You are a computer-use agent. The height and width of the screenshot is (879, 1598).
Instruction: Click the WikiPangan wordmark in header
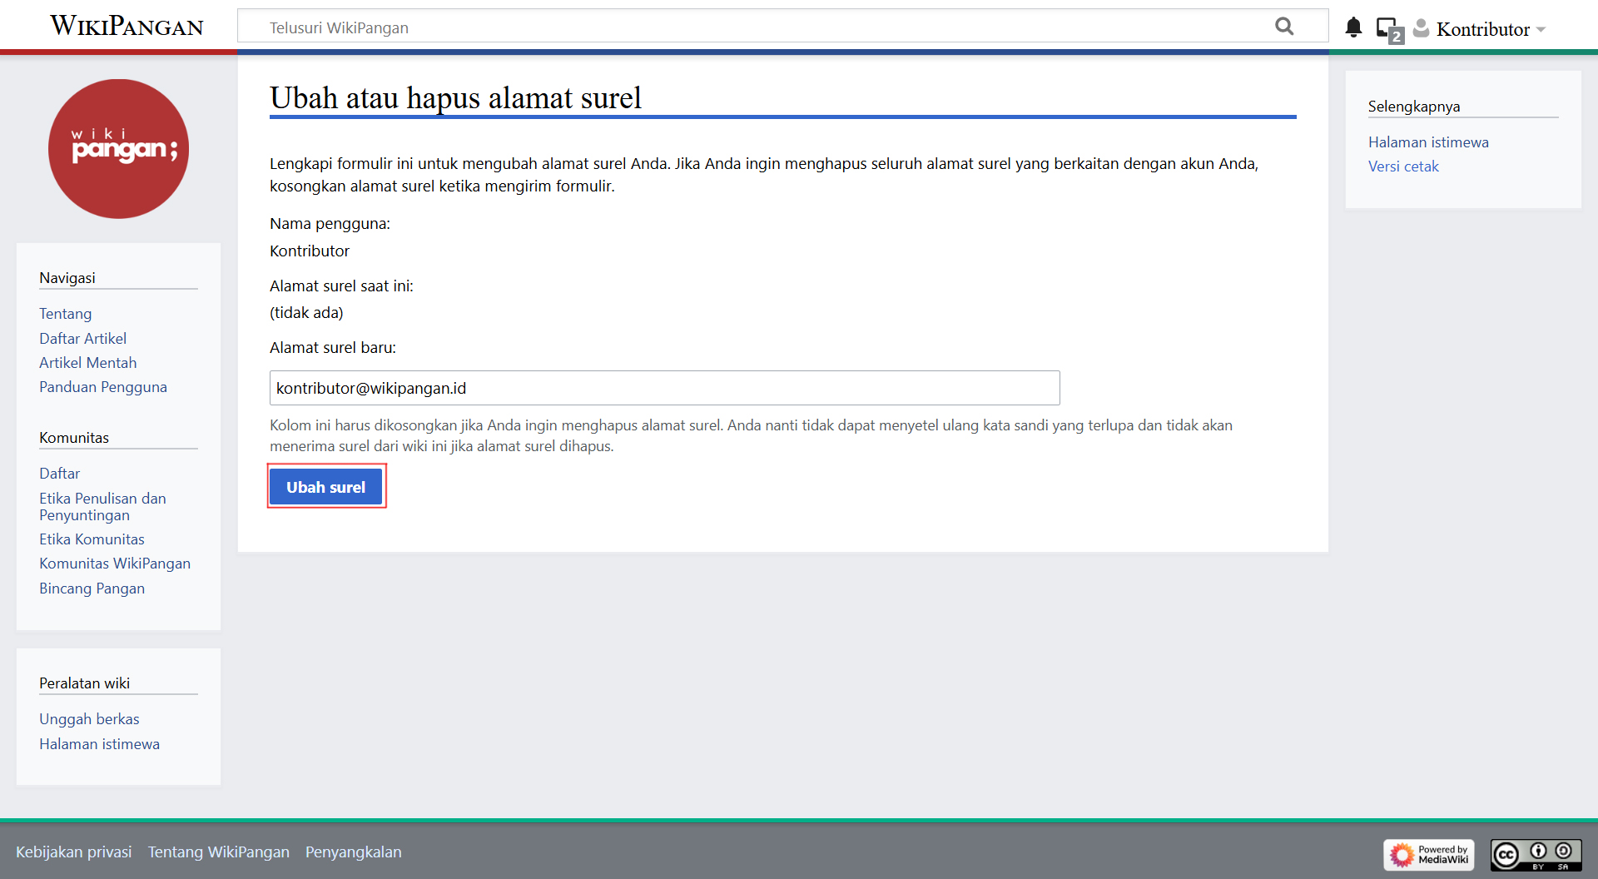coord(127,26)
